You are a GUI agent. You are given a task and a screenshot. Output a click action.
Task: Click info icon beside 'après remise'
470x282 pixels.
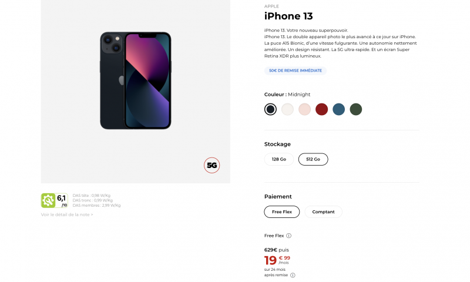pos(293,274)
